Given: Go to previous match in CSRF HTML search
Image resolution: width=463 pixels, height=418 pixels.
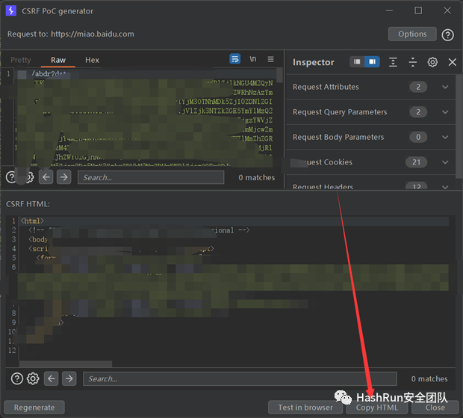Looking at the screenshot, I should click(52, 378).
